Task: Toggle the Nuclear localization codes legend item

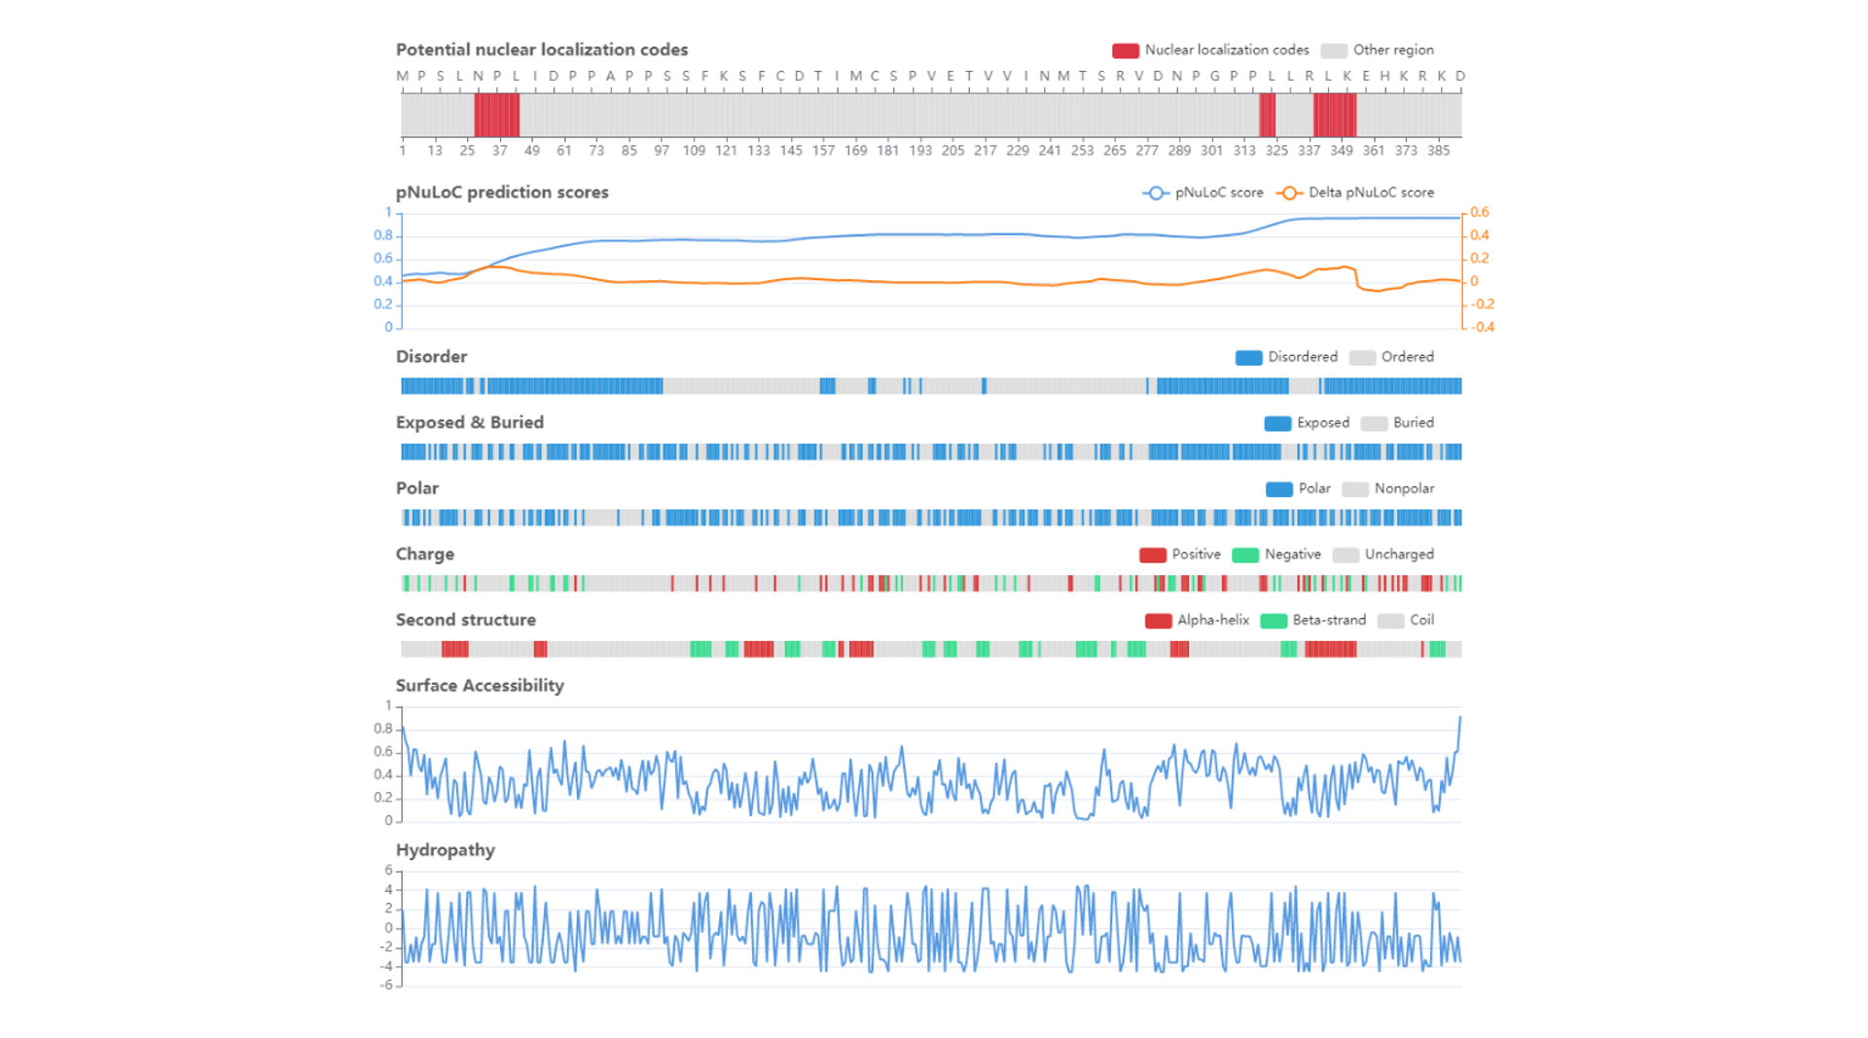Action: [x=1210, y=50]
